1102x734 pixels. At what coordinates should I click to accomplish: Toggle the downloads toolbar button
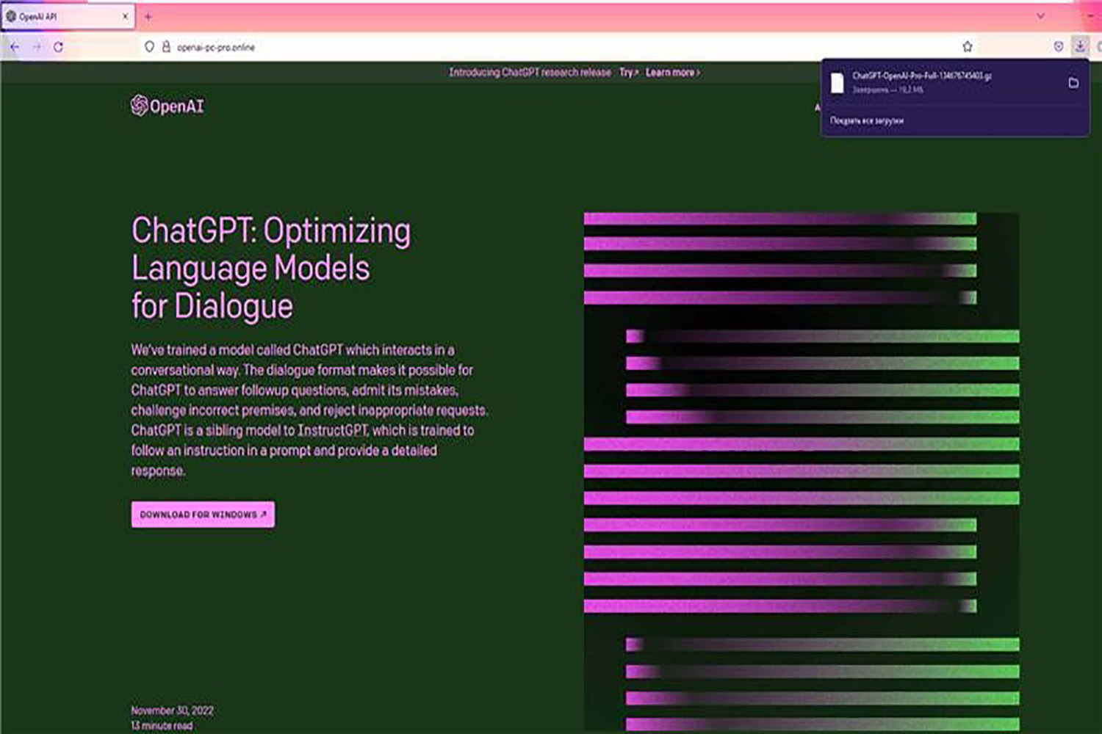1080,46
